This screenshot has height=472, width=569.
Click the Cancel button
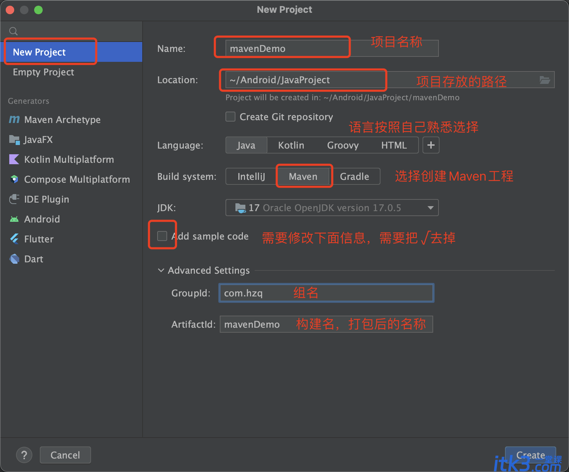65,455
